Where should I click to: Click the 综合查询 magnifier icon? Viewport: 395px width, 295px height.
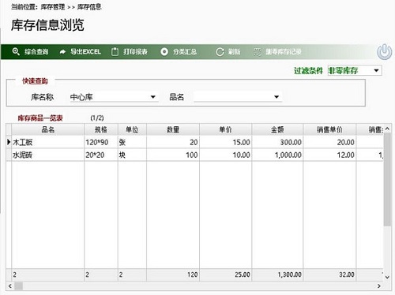tap(16, 51)
